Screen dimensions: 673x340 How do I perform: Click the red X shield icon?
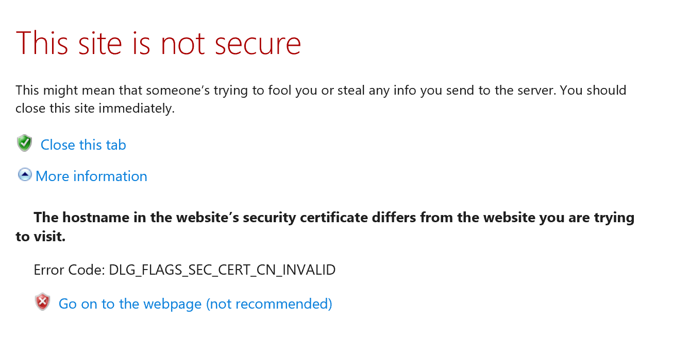point(42,302)
